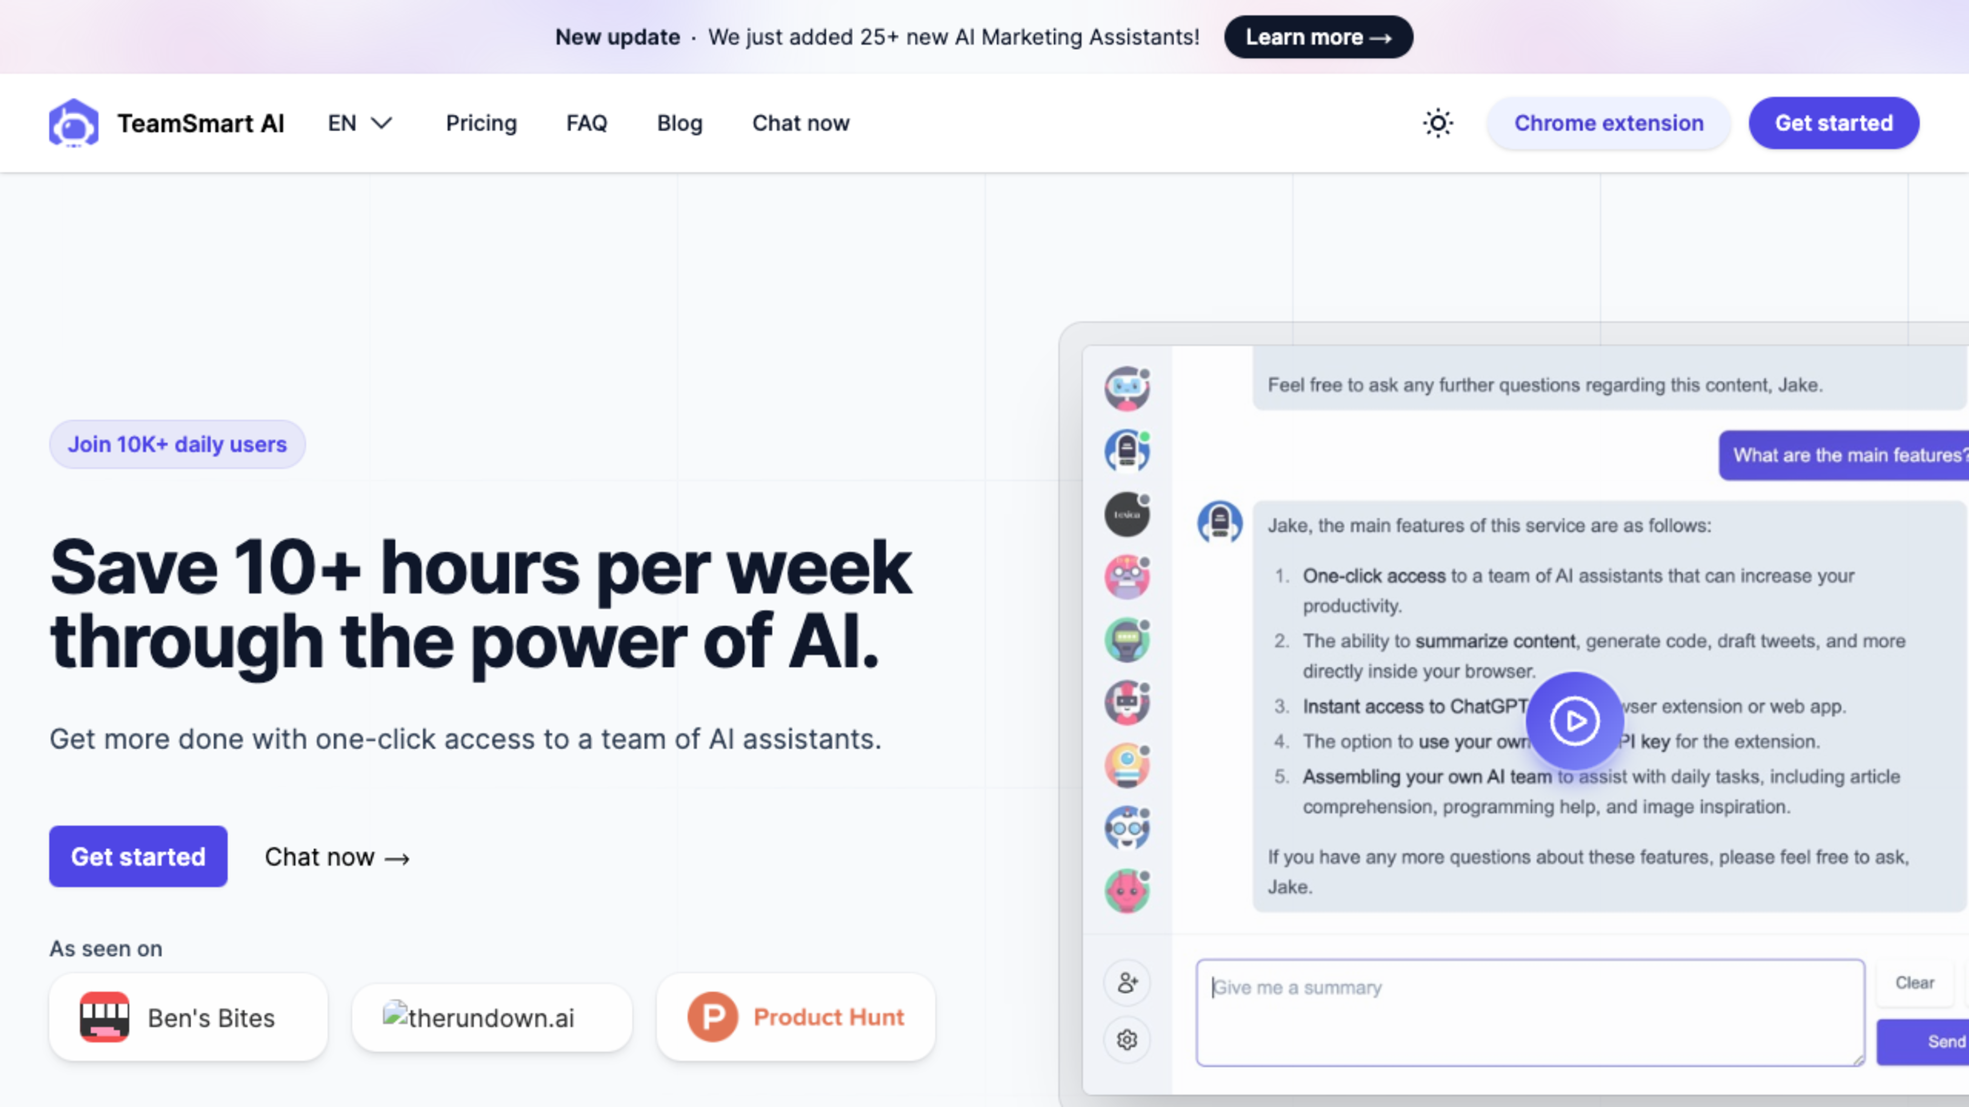This screenshot has width=1969, height=1107.
Task: Click the Chrome extension button
Action: point(1608,123)
